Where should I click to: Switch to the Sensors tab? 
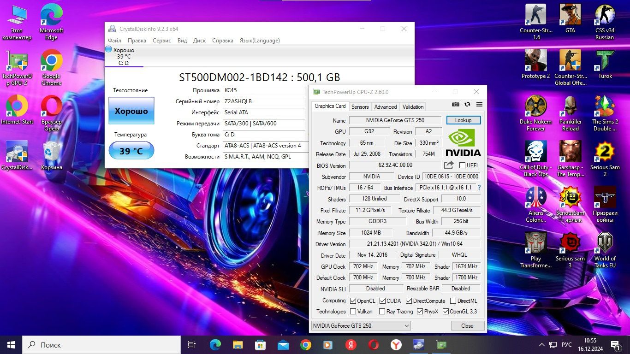click(x=360, y=106)
